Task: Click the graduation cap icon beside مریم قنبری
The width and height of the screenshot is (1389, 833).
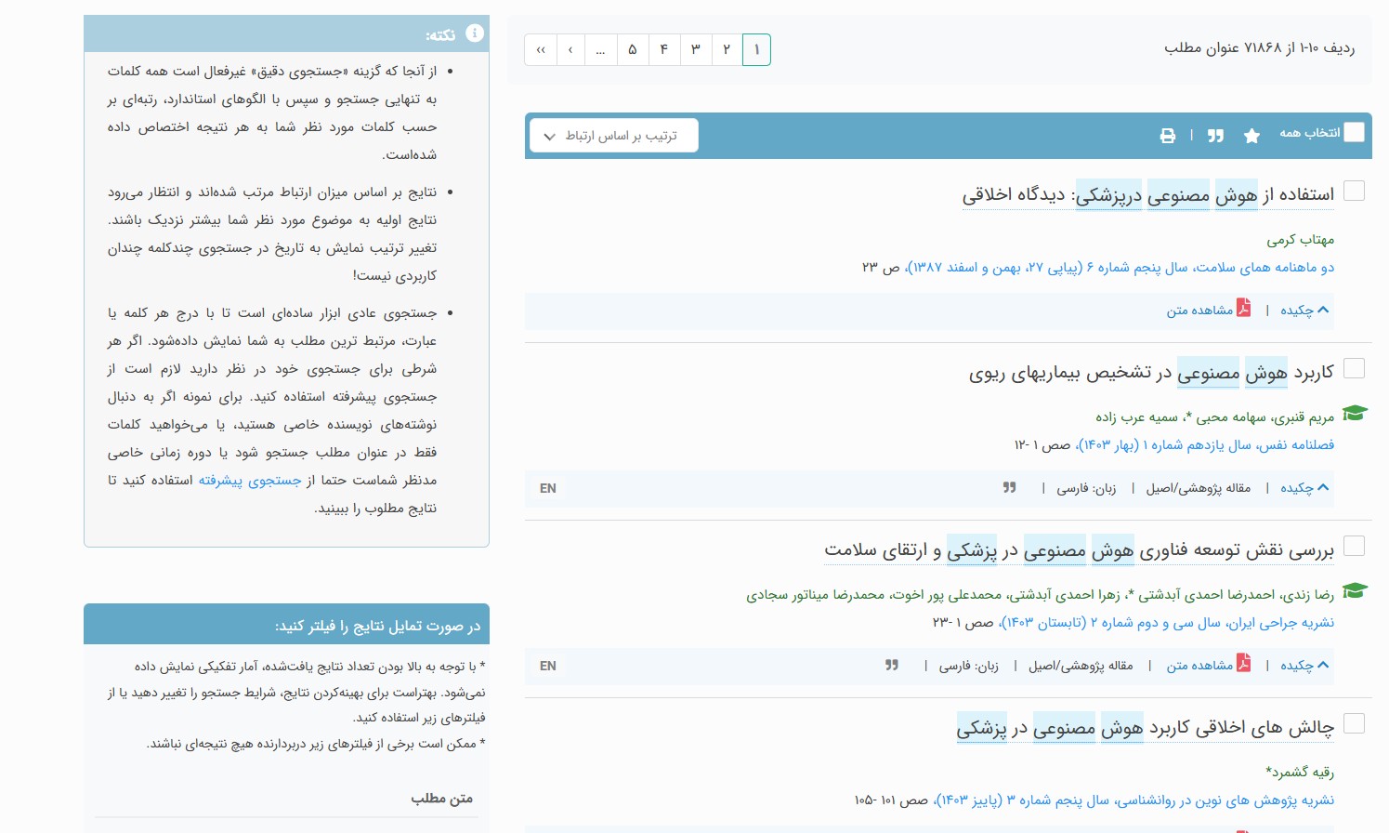Action: 1355,413
